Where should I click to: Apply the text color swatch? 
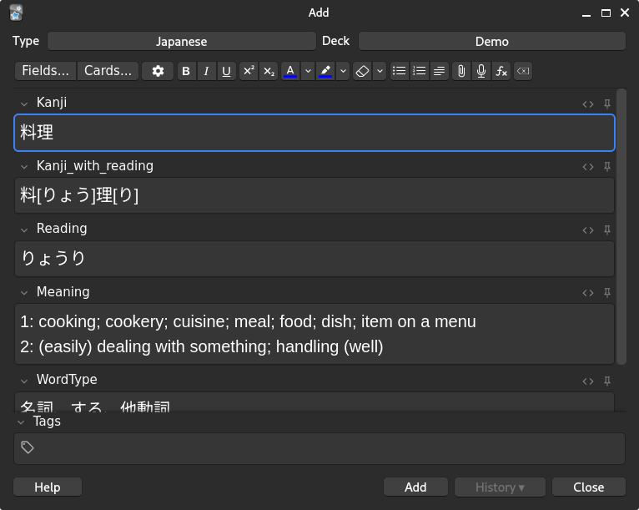tap(290, 72)
